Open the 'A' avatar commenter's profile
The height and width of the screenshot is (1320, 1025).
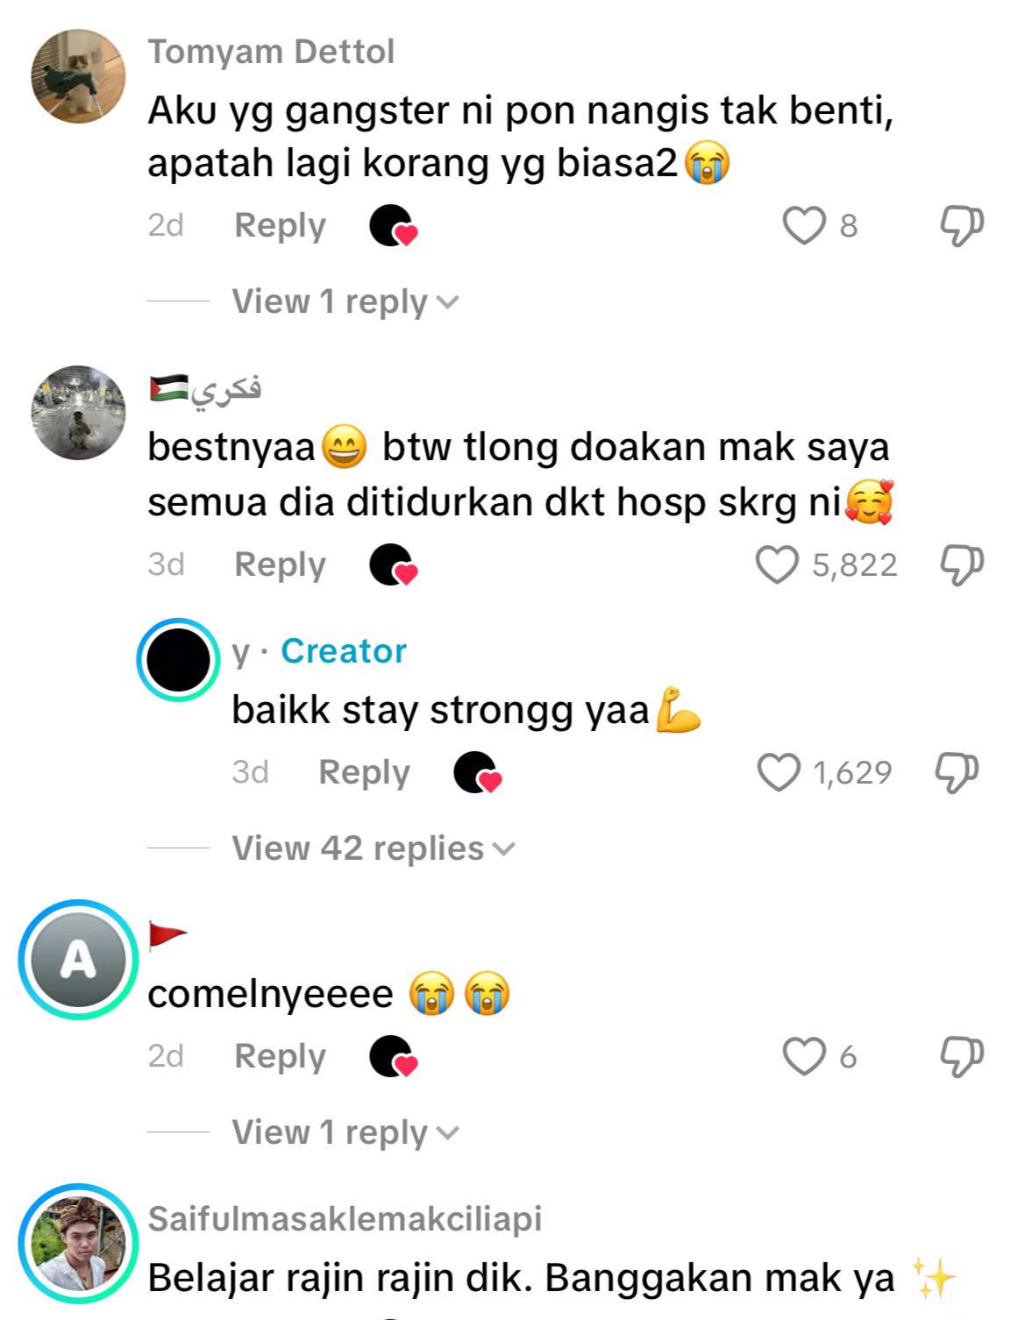(79, 960)
